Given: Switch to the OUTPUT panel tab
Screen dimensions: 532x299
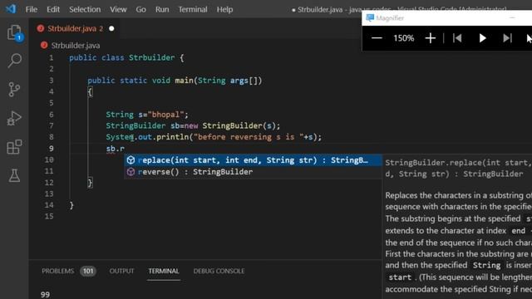Looking at the screenshot, I should pyautogui.click(x=121, y=271).
